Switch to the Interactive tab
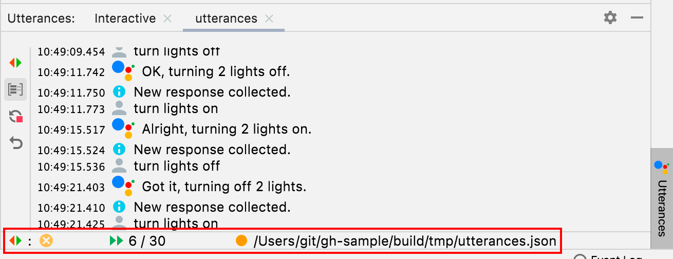Screen dimensions: 673x259 click(x=125, y=18)
